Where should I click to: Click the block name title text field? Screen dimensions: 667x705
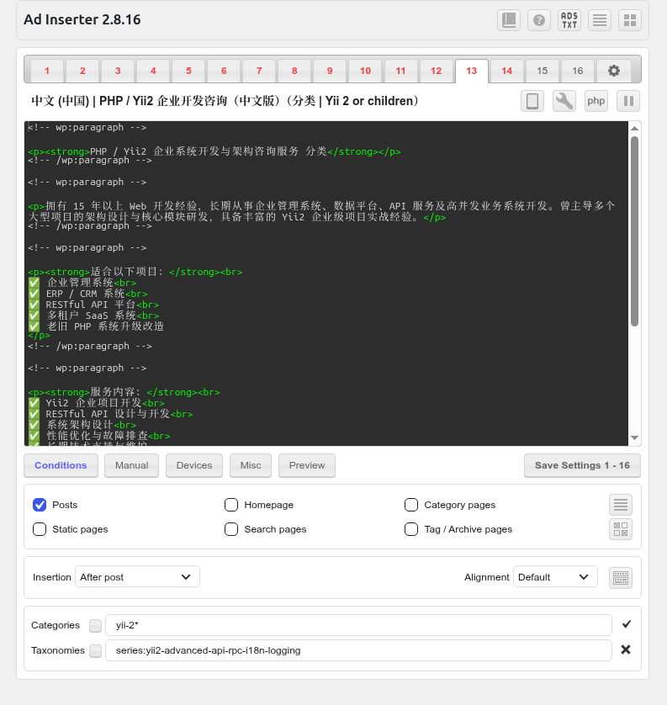pyautogui.click(x=225, y=101)
